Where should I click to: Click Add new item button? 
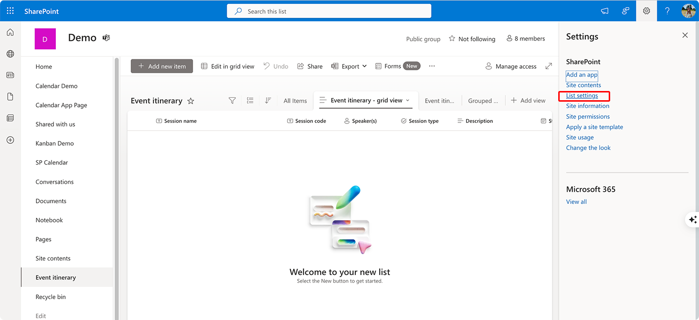tap(162, 66)
